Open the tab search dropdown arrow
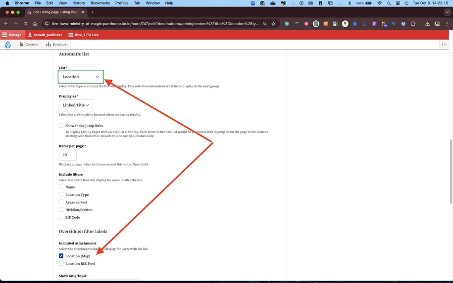 pos(448,12)
